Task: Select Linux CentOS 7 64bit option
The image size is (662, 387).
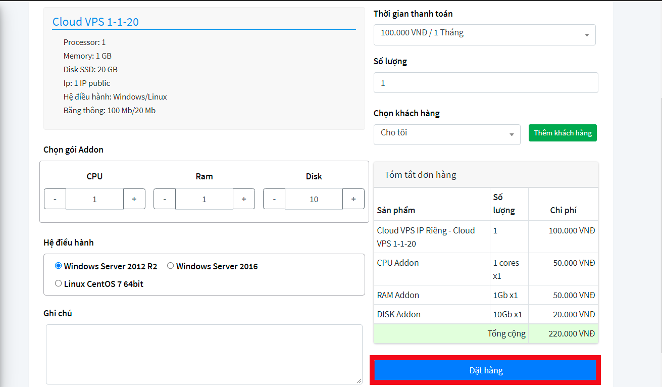Action: pos(59,283)
